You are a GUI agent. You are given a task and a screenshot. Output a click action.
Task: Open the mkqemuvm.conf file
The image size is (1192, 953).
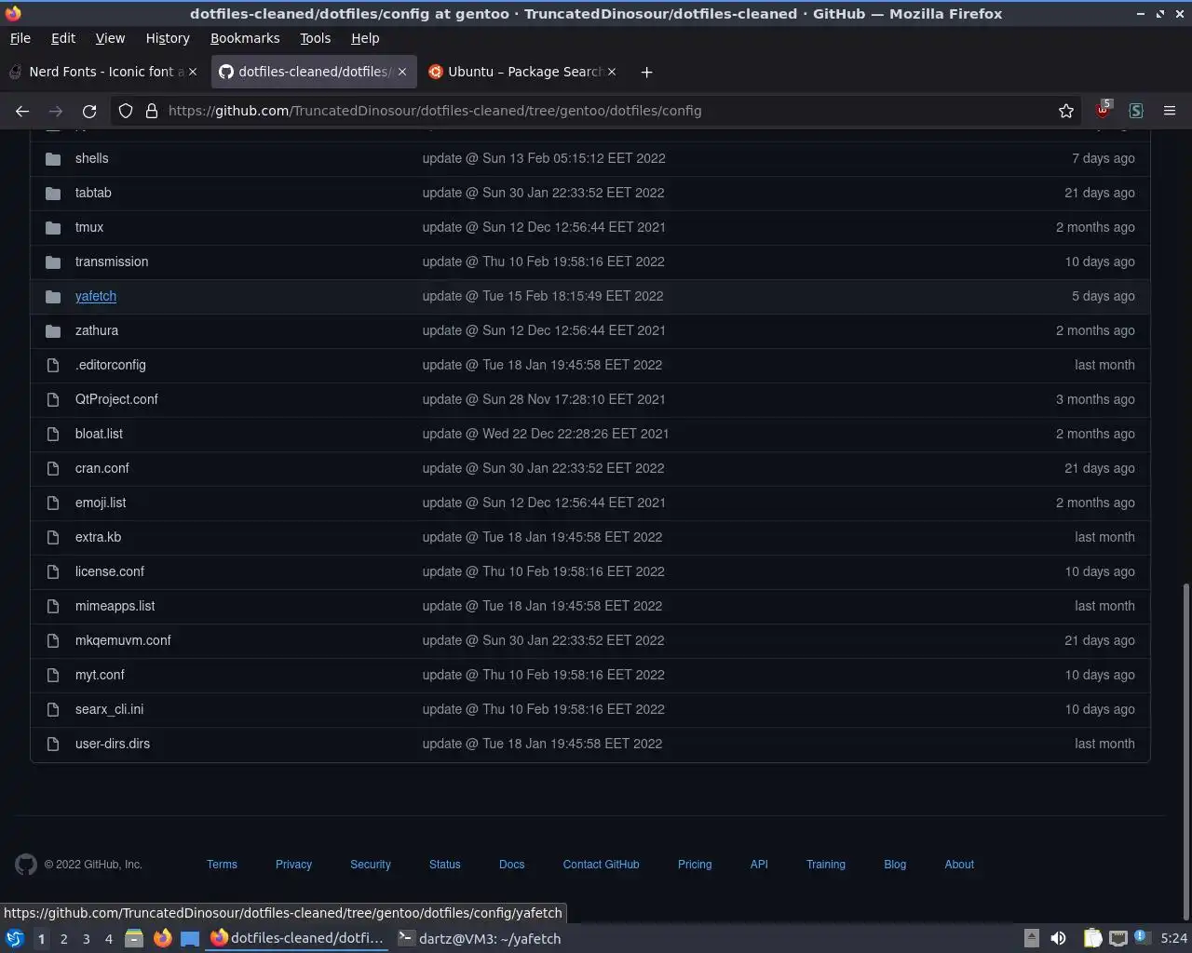pyautogui.click(x=123, y=640)
